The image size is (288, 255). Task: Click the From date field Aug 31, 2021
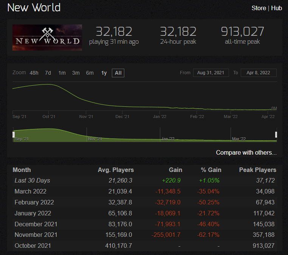211,73
